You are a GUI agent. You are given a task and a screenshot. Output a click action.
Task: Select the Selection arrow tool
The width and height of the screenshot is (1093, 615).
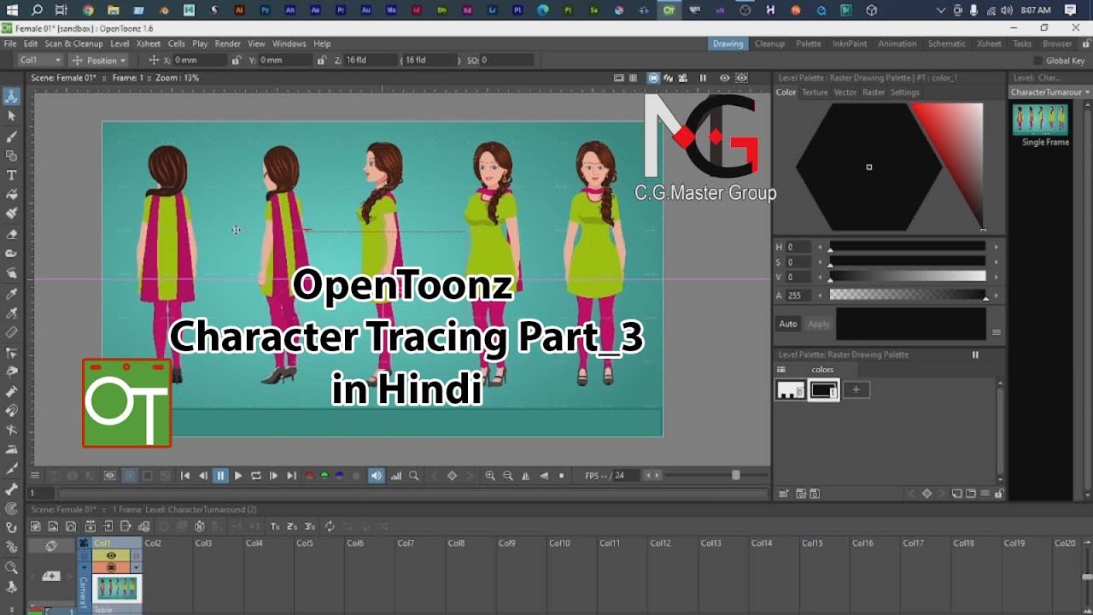[12, 116]
